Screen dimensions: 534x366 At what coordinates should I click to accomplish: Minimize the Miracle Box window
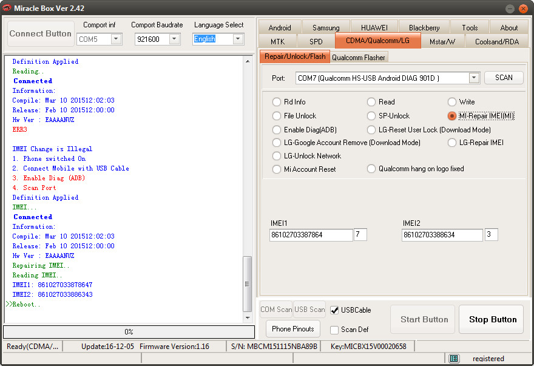[510, 8]
